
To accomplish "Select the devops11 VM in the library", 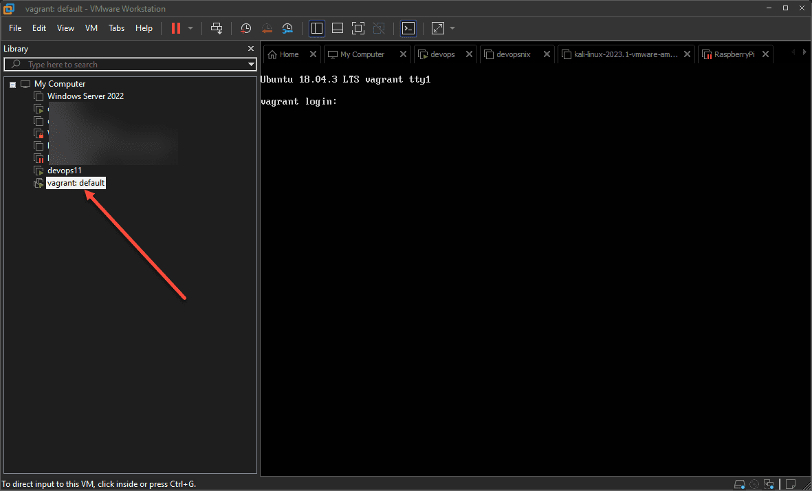I will tap(64, 171).
